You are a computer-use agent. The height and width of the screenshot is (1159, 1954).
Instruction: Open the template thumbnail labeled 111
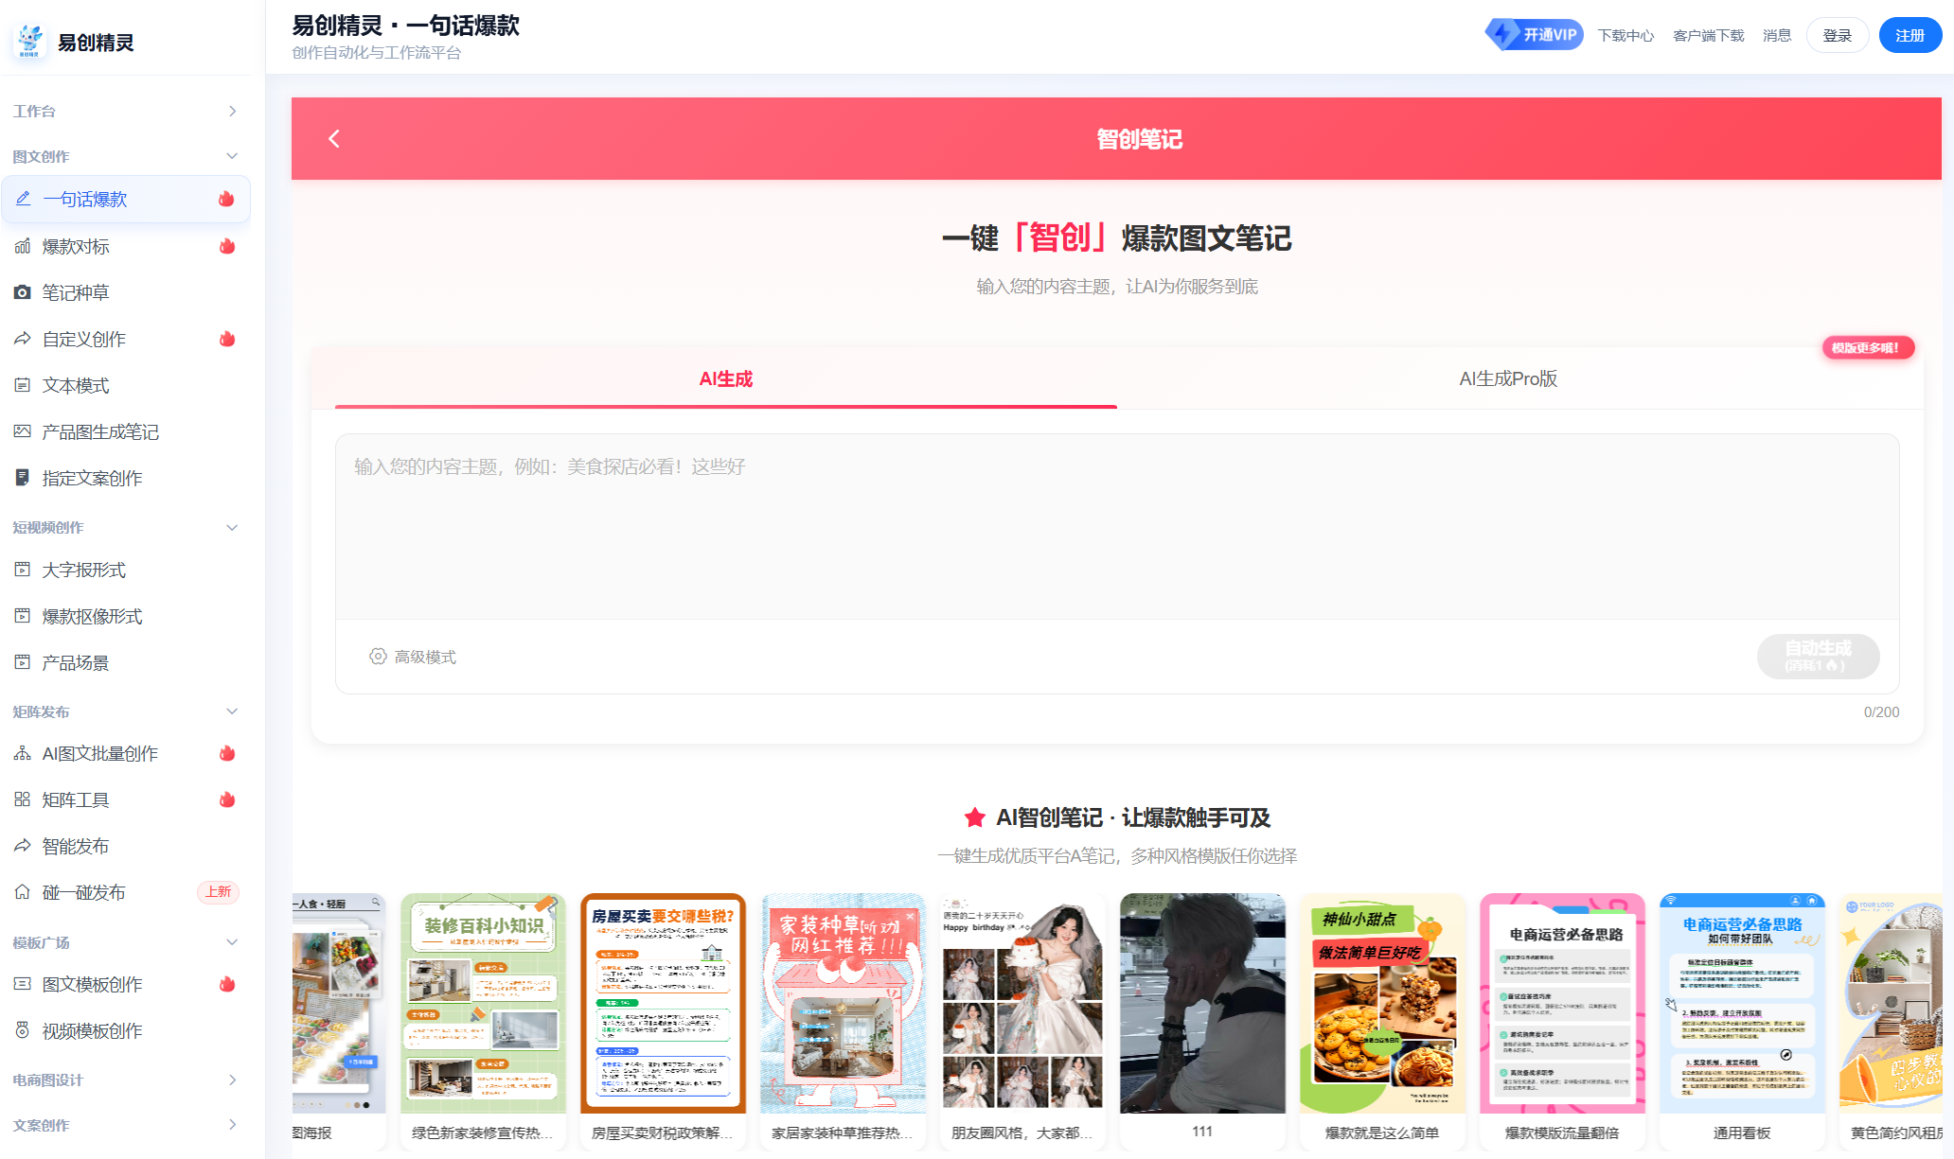click(1202, 1004)
